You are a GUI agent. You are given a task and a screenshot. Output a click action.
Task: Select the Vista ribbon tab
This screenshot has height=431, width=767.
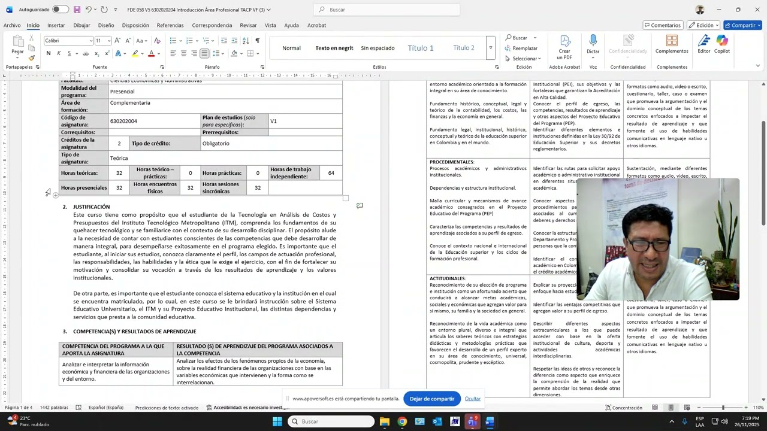[270, 25]
